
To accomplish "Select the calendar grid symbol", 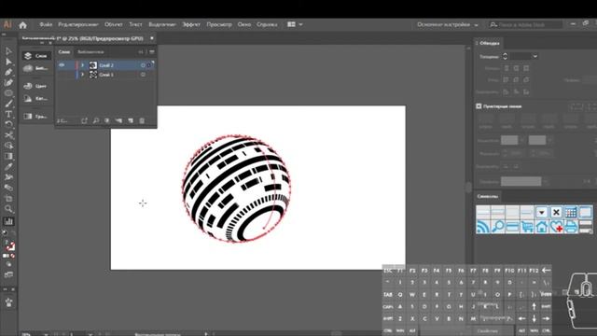I will click(x=571, y=212).
